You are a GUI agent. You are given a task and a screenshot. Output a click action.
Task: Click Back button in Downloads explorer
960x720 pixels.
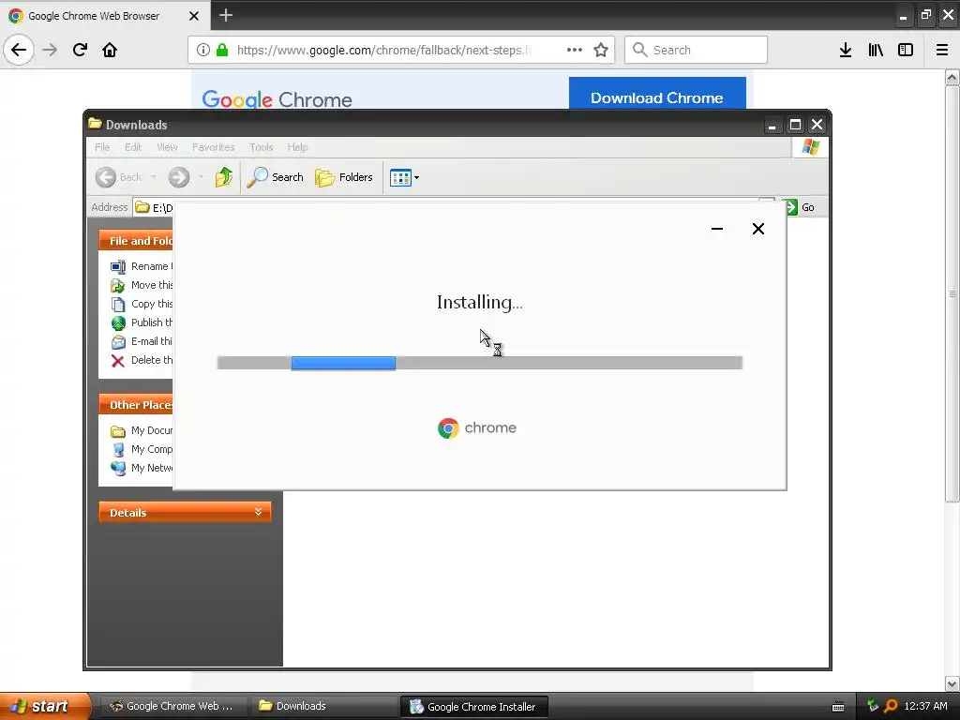[119, 177]
